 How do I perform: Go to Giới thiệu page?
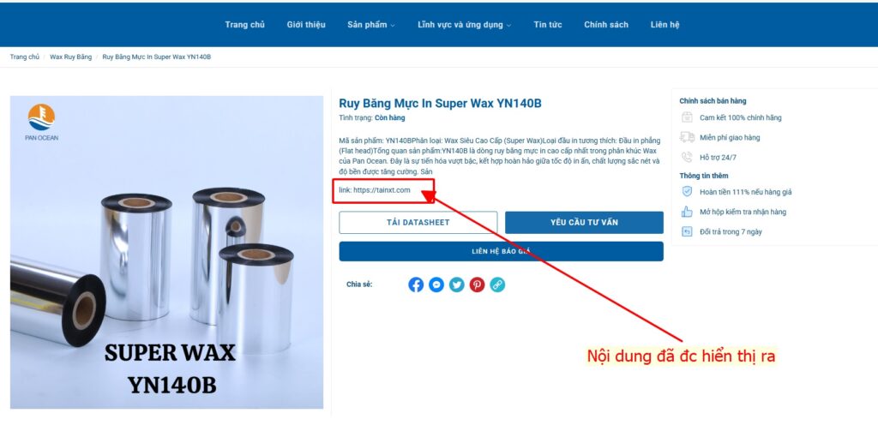point(306,25)
